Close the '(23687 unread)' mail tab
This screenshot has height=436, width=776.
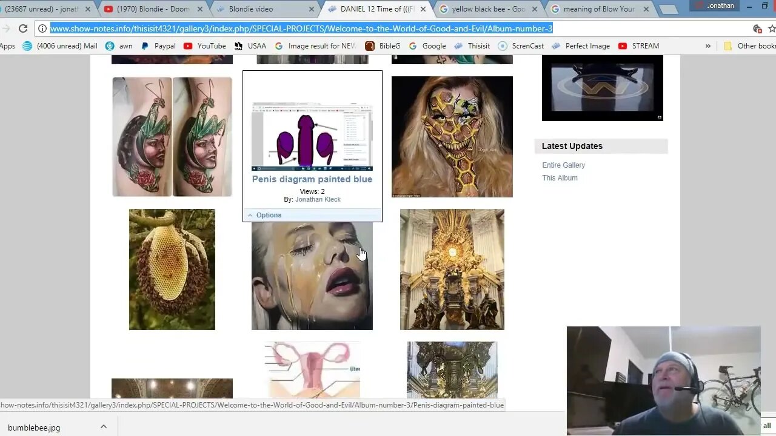click(x=87, y=9)
